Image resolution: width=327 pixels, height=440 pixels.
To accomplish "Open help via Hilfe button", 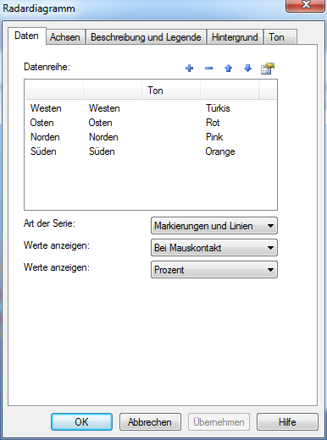I will click(287, 421).
